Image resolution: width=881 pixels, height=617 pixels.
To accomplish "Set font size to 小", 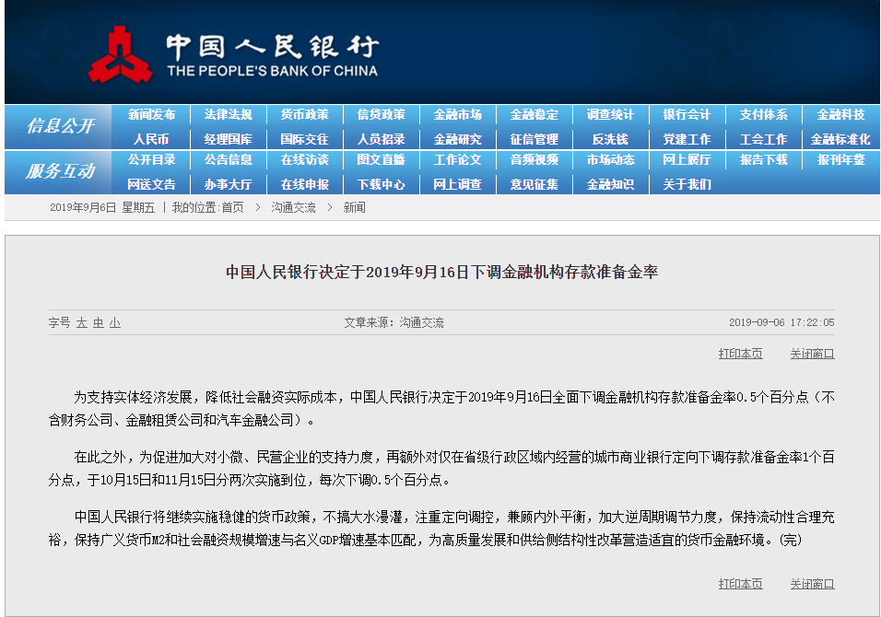I will tap(114, 323).
